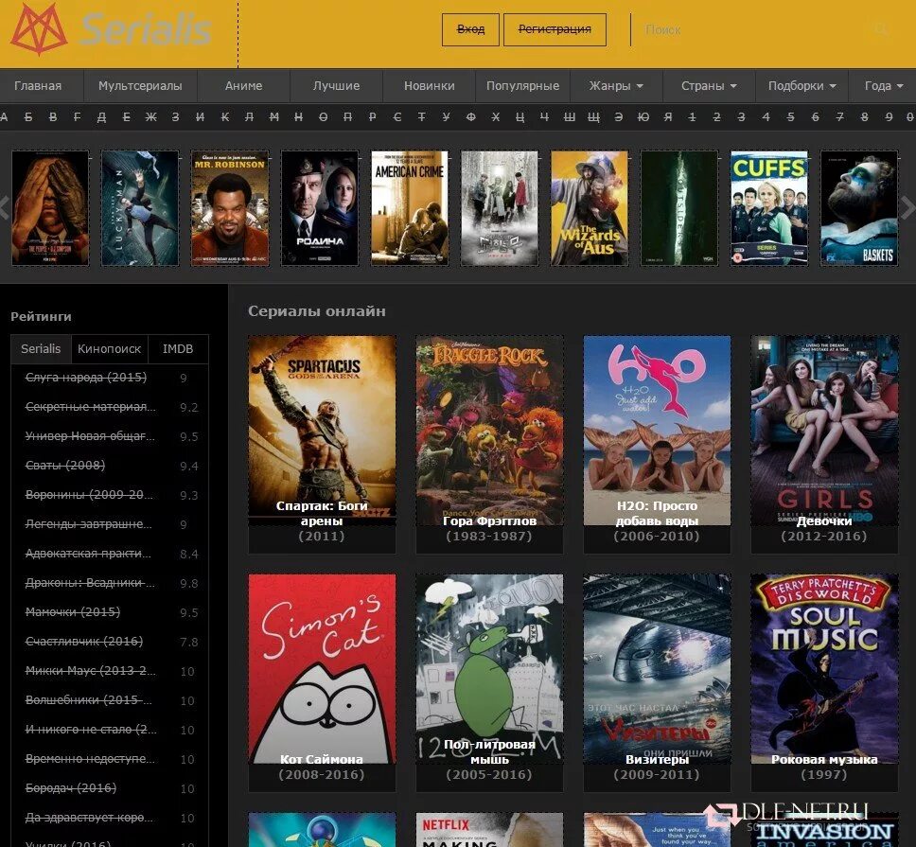Open the Мультсериалы menu item
916x847 pixels.
[140, 86]
